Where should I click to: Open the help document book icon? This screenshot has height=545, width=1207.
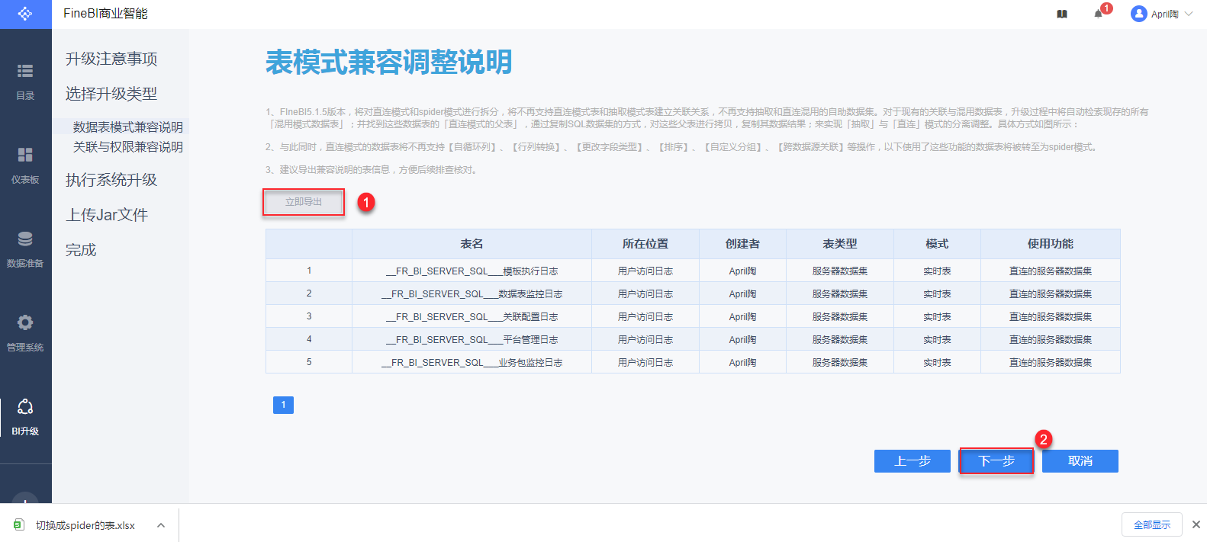[1062, 14]
